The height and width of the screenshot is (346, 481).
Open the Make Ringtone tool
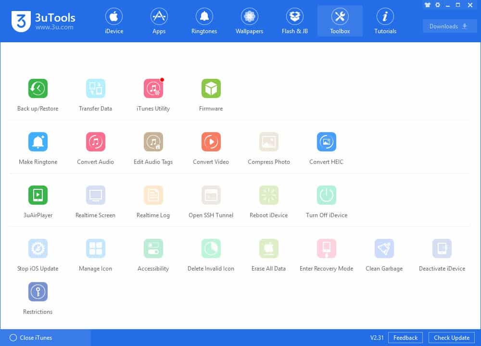tap(38, 142)
